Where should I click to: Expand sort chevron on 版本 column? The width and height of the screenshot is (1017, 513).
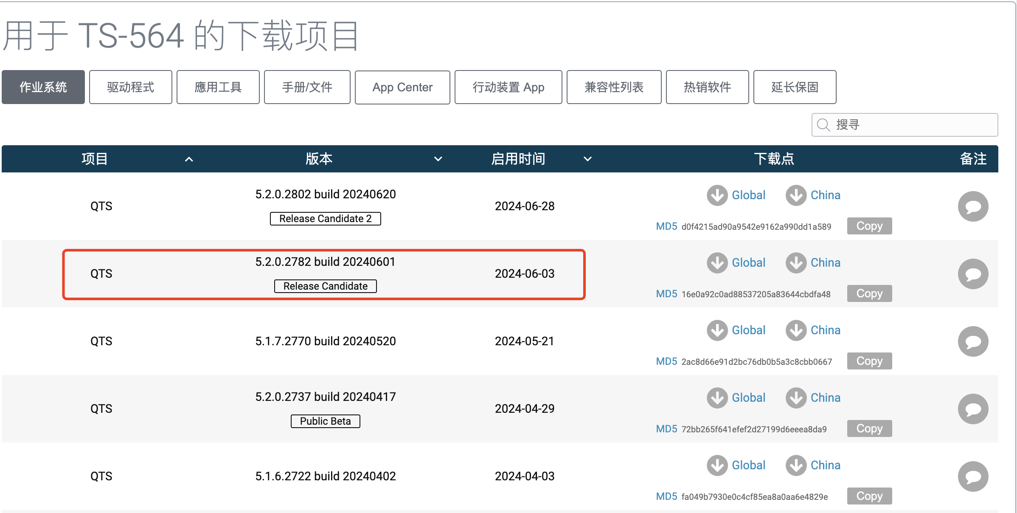tap(438, 159)
